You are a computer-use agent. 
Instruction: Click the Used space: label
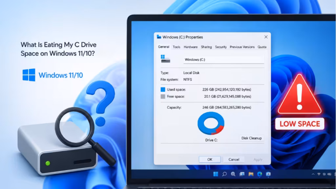(x=176, y=90)
